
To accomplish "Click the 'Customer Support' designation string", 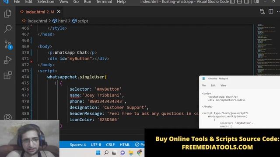I will tap(124, 108).
